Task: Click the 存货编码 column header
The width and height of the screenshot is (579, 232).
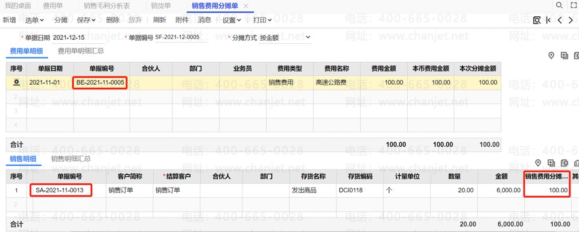Action: 359,177
